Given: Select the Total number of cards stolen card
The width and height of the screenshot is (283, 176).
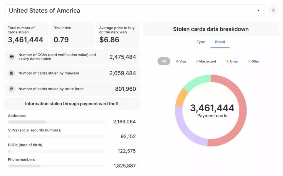Looking at the screenshot, I should (x=26, y=35).
